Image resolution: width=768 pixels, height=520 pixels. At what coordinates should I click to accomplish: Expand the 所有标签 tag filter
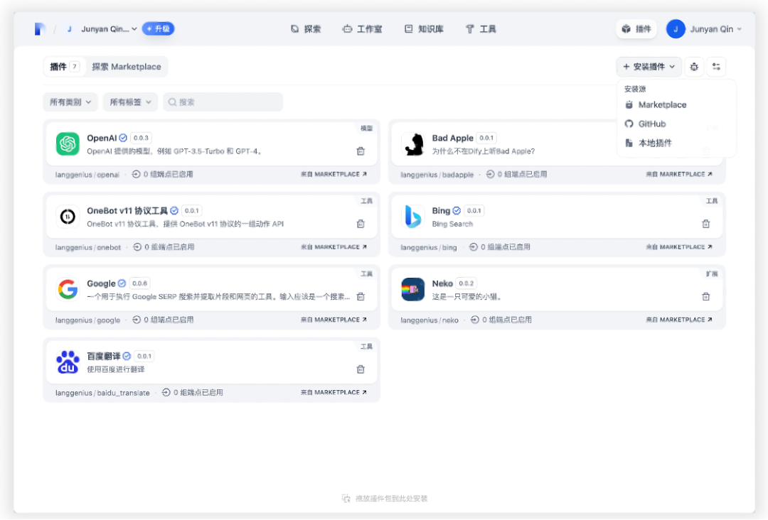130,102
